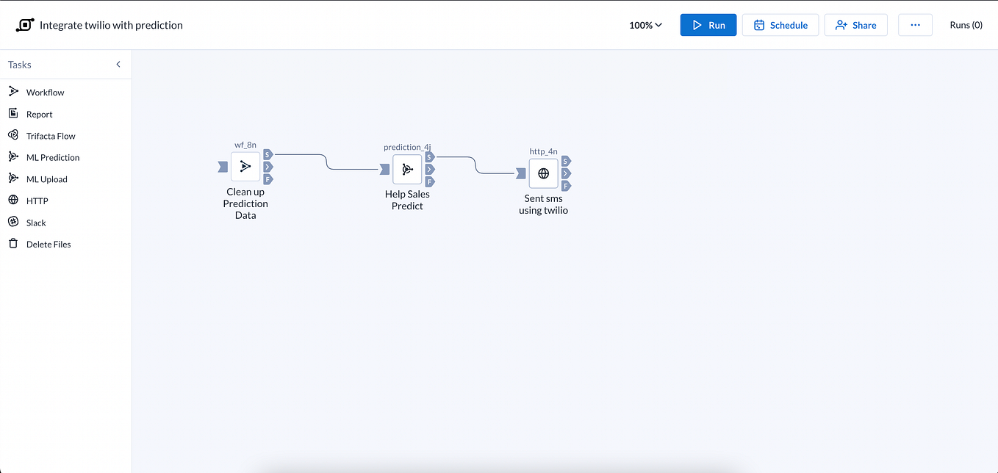The height and width of the screenshot is (473, 998).
Task: Click the S success port on wf_8n node
Action: 268,154
